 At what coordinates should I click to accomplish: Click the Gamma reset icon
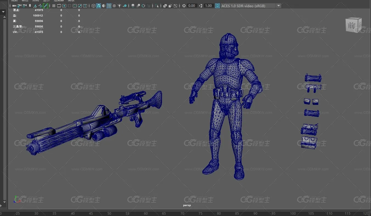point(201,5)
